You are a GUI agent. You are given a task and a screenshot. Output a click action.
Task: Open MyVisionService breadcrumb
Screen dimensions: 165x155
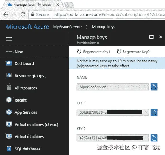pos(67,27)
